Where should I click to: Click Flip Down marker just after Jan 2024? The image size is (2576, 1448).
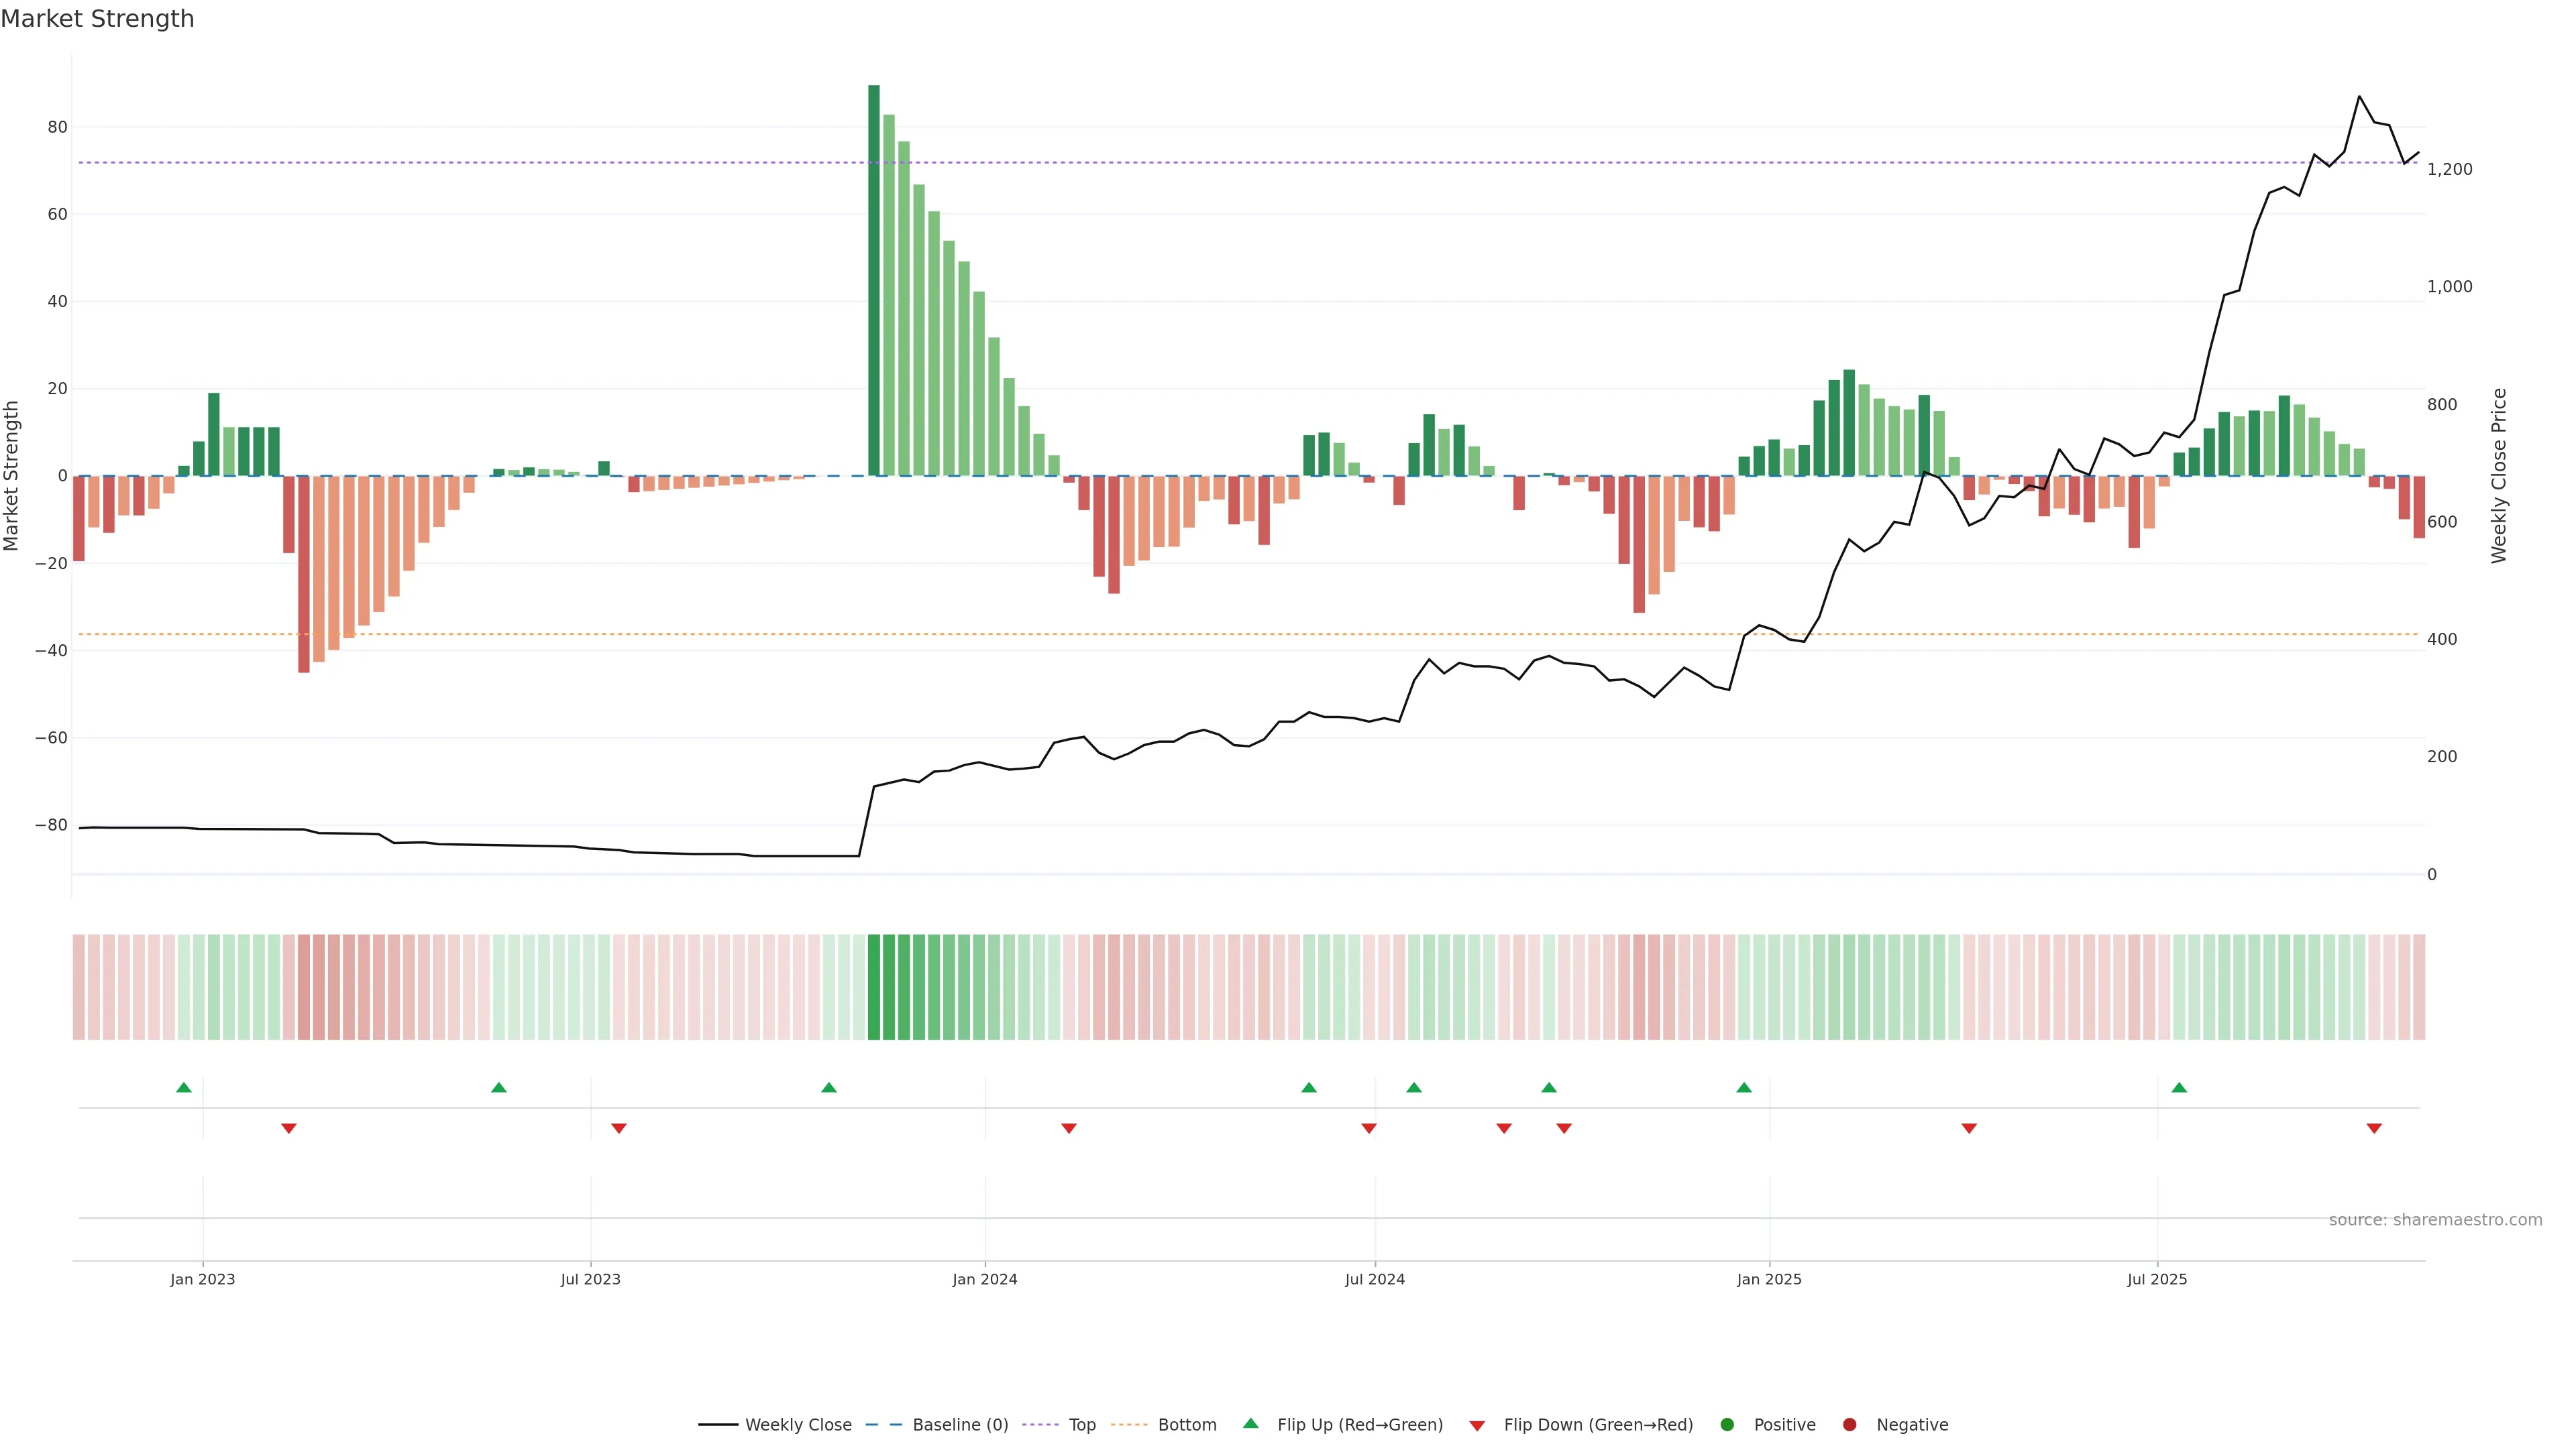pos(1069,1128)
